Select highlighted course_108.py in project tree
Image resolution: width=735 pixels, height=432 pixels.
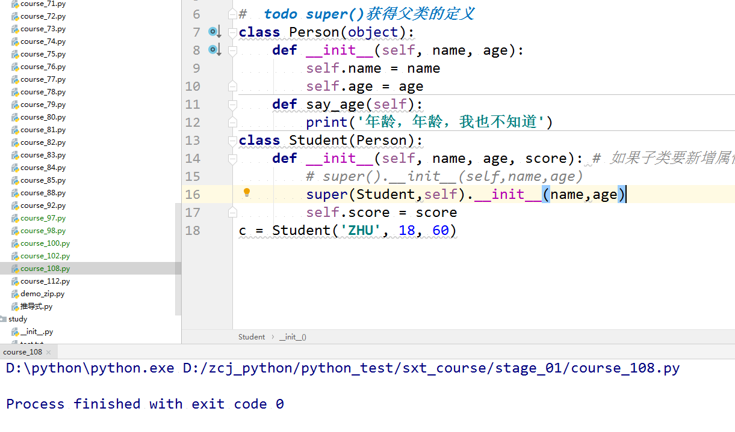coord(45,269)
